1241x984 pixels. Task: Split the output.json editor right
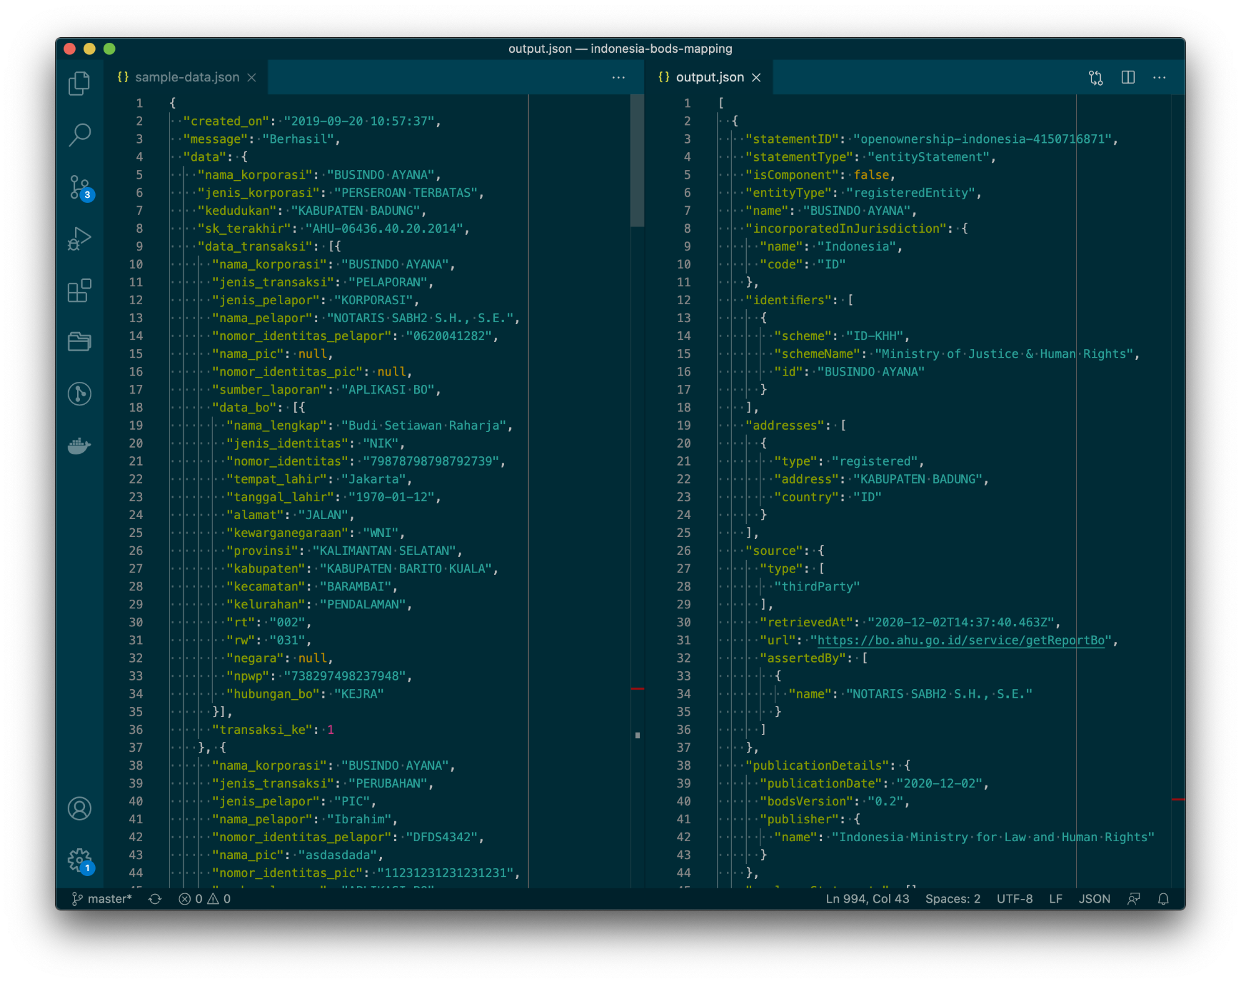pos(1128,78)
